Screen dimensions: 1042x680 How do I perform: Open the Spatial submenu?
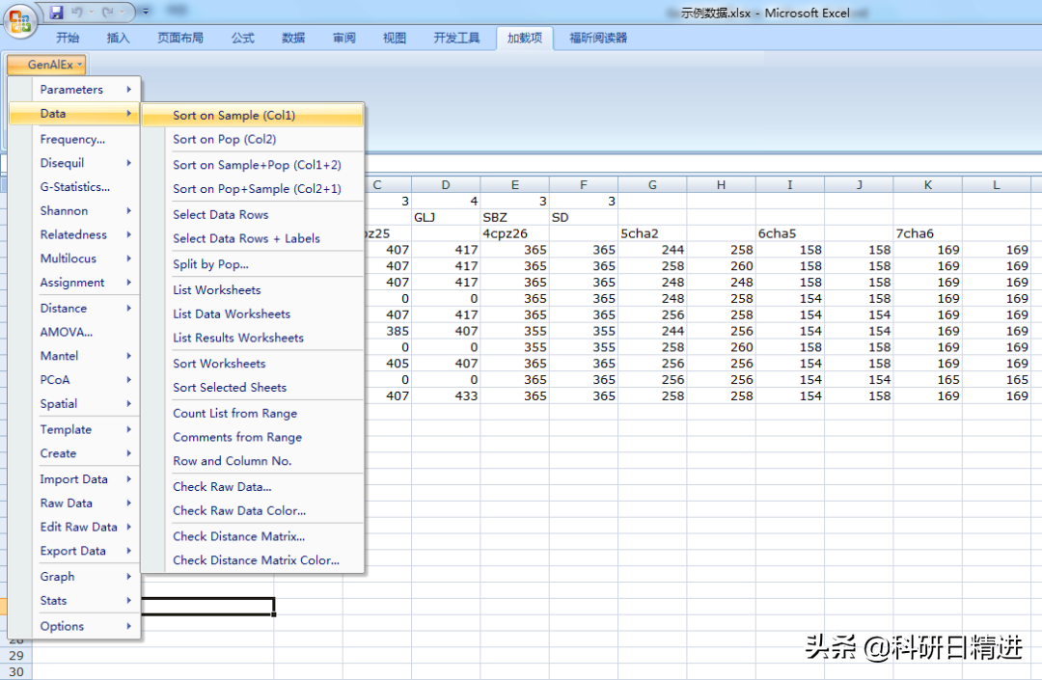point(74,404)
